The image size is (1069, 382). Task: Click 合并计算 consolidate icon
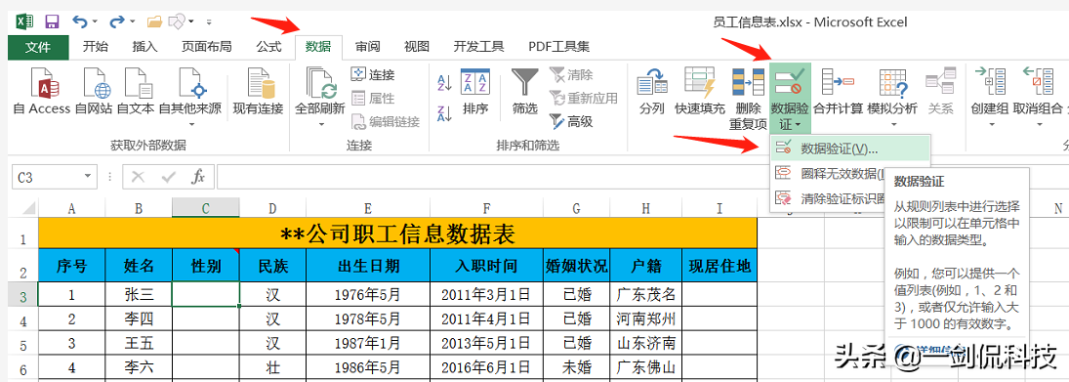[x=838, y=91]
